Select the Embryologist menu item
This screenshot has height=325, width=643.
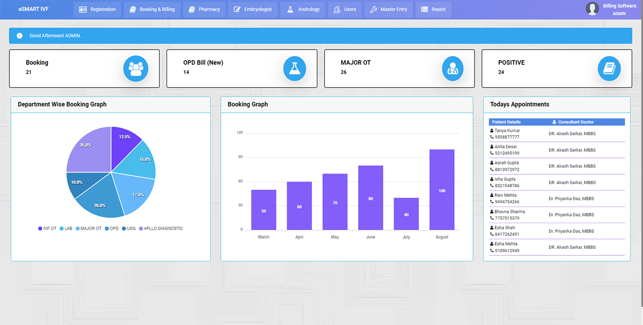pyautogui.click(x=253, y=9)
